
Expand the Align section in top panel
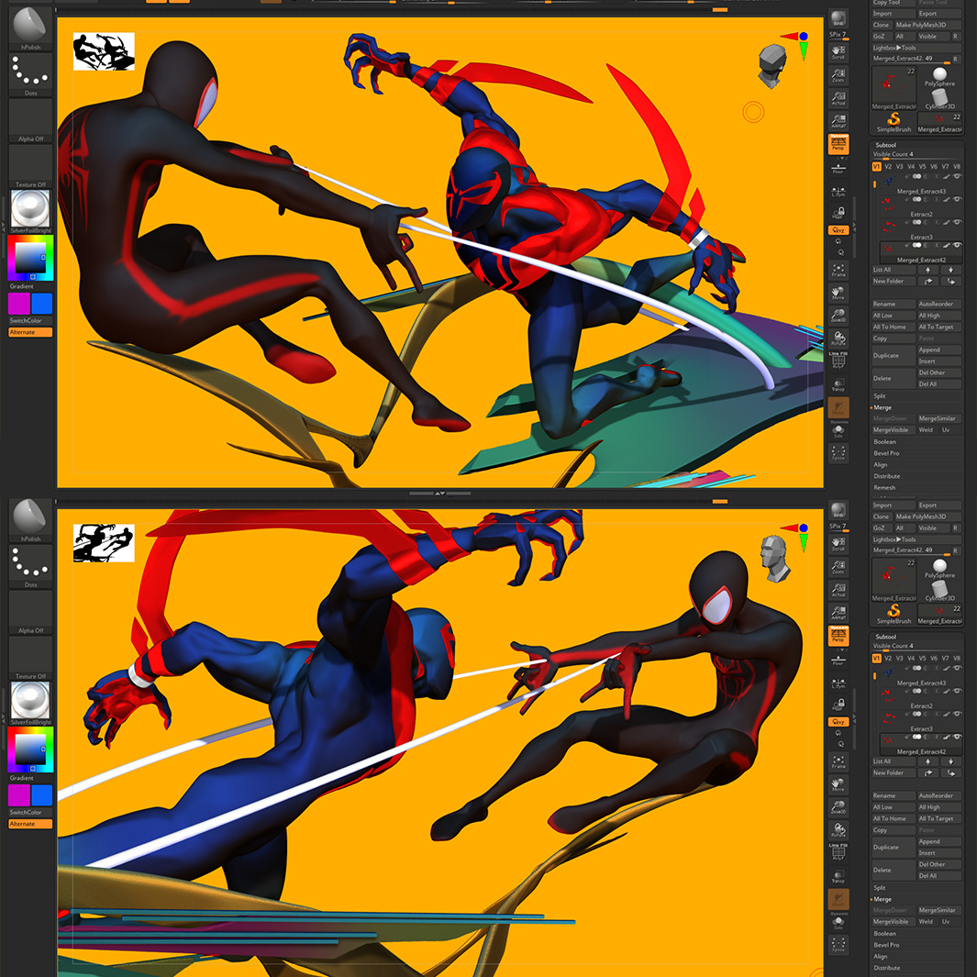(x=880, y=465)
